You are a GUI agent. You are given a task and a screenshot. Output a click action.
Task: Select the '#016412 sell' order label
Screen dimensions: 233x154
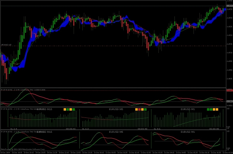(x=6, y=45)
